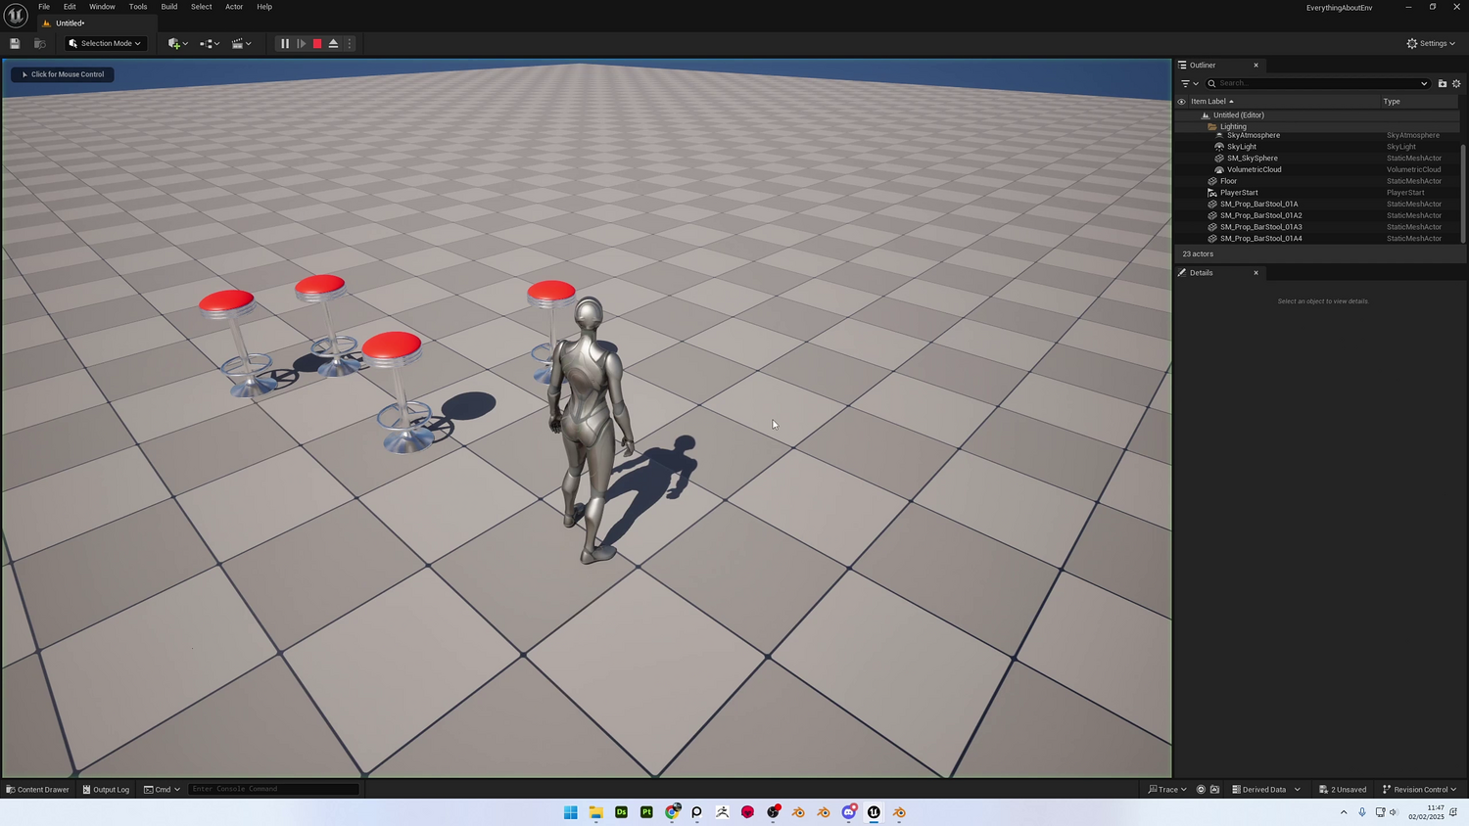
Task: Open the Add content (cube plus) menu
Action: (x=177, y=43)
